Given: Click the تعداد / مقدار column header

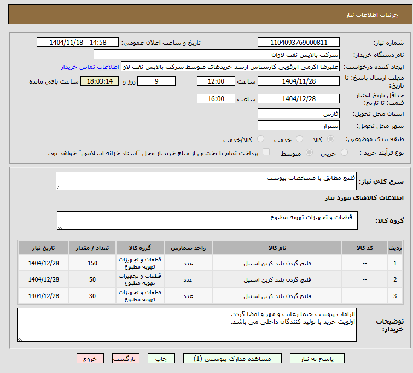Looking at the screenshot, I should pyautogui.click(x=92, y=248).
